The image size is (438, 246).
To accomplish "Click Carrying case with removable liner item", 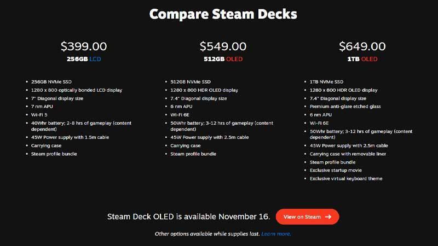I will coord(348,154).
